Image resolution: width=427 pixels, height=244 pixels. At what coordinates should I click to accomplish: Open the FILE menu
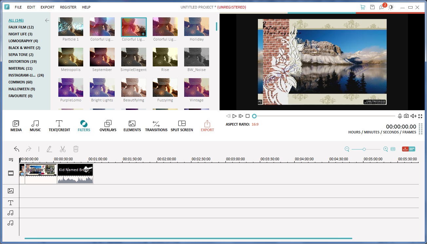[18, 7]
